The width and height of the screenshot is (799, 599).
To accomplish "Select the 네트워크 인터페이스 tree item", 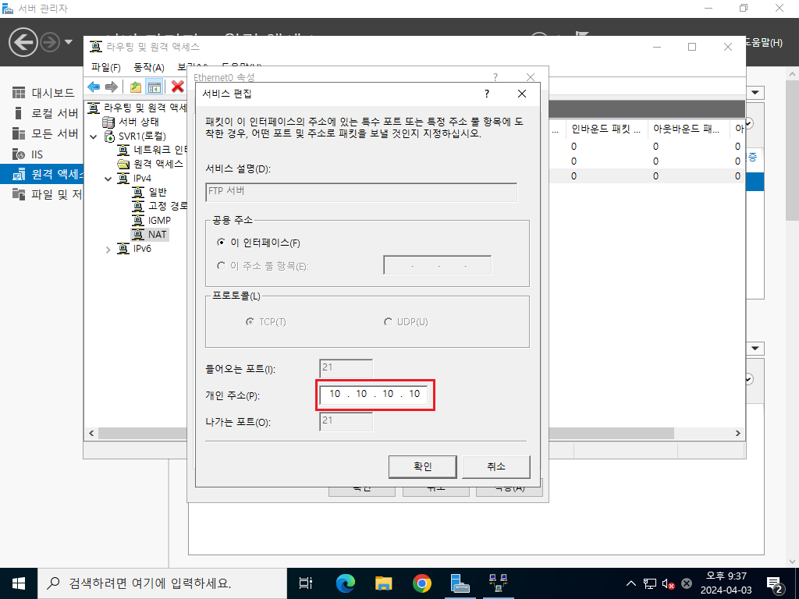I will click(x=152, y=150).
